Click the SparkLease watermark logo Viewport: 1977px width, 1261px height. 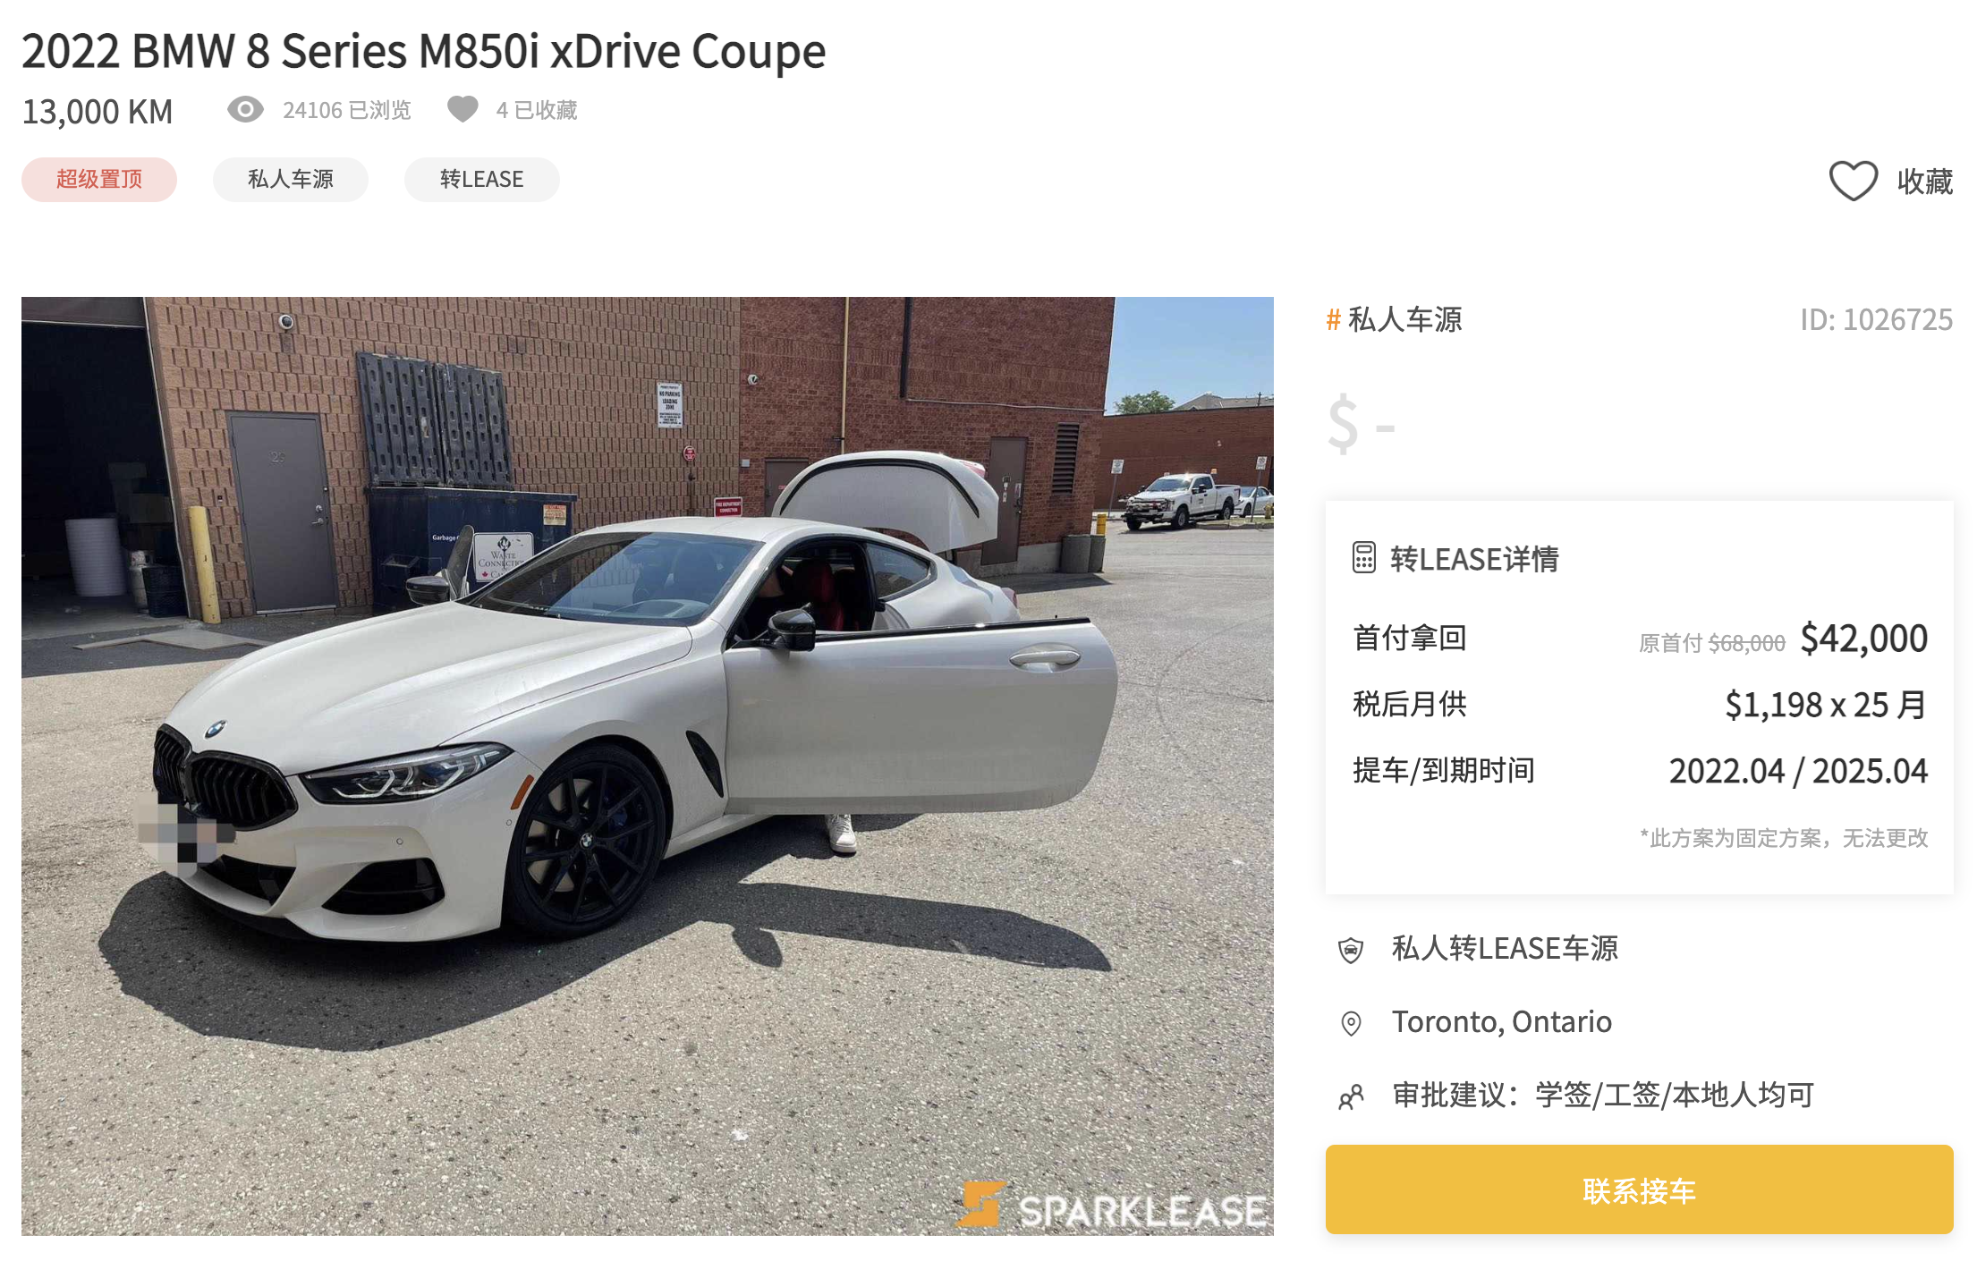1112,1206
